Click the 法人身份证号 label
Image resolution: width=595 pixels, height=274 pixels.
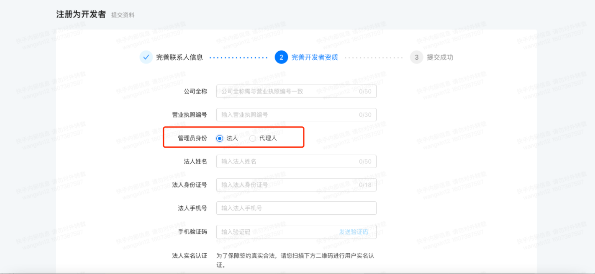click(189, 185)
